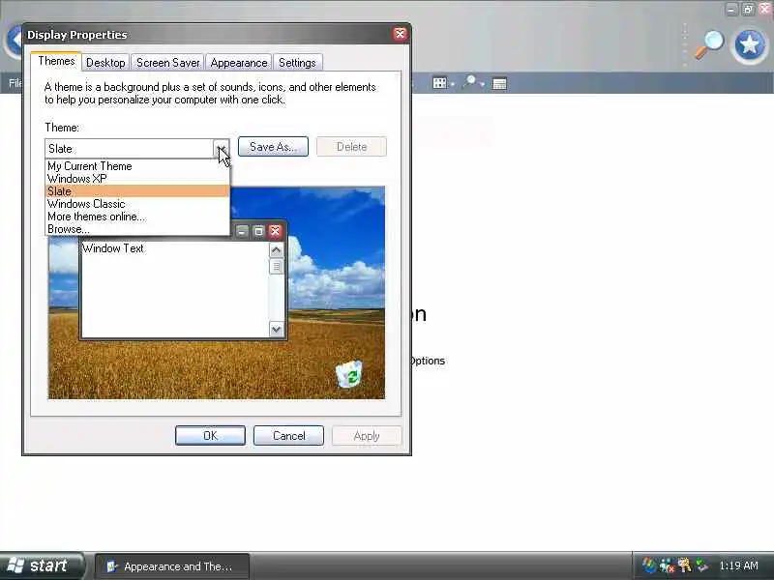Click the Save As... button
This screenshot has height=580, width=774.
(x=273, y=147)
